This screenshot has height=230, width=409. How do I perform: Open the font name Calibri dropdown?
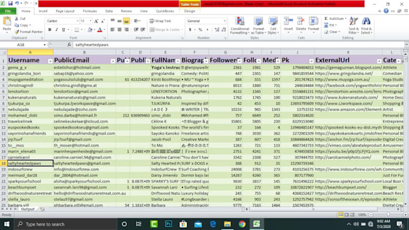click(78, 21)
